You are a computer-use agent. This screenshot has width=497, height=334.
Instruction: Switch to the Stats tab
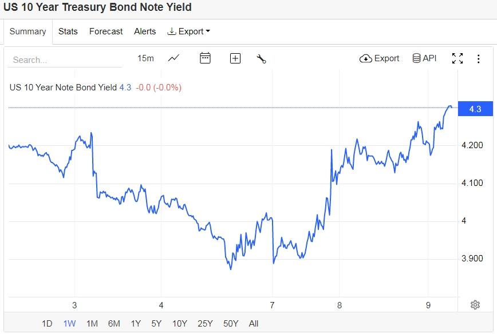(x=68, y=31)
